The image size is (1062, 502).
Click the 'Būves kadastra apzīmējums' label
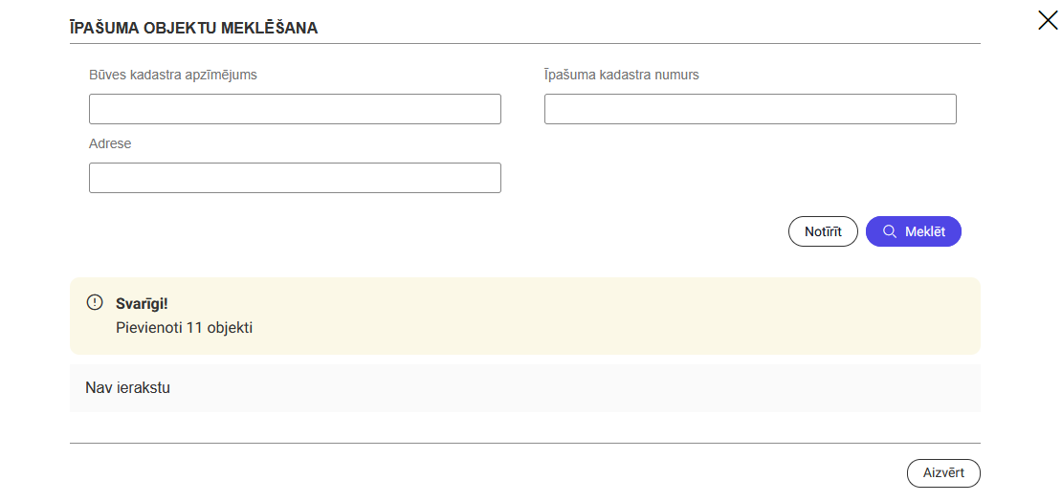pos(173,75)
